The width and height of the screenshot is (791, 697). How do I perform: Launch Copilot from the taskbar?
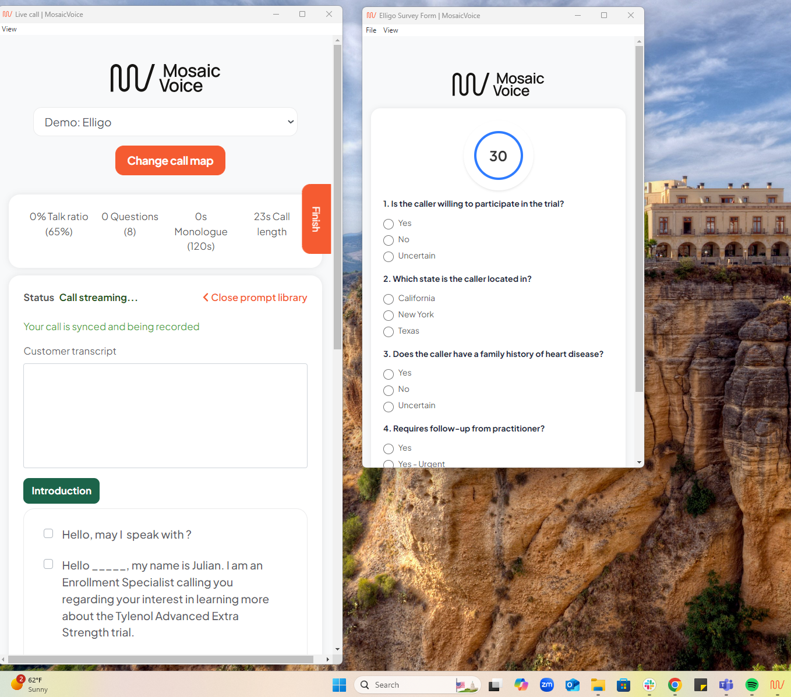tap(521, 685)
